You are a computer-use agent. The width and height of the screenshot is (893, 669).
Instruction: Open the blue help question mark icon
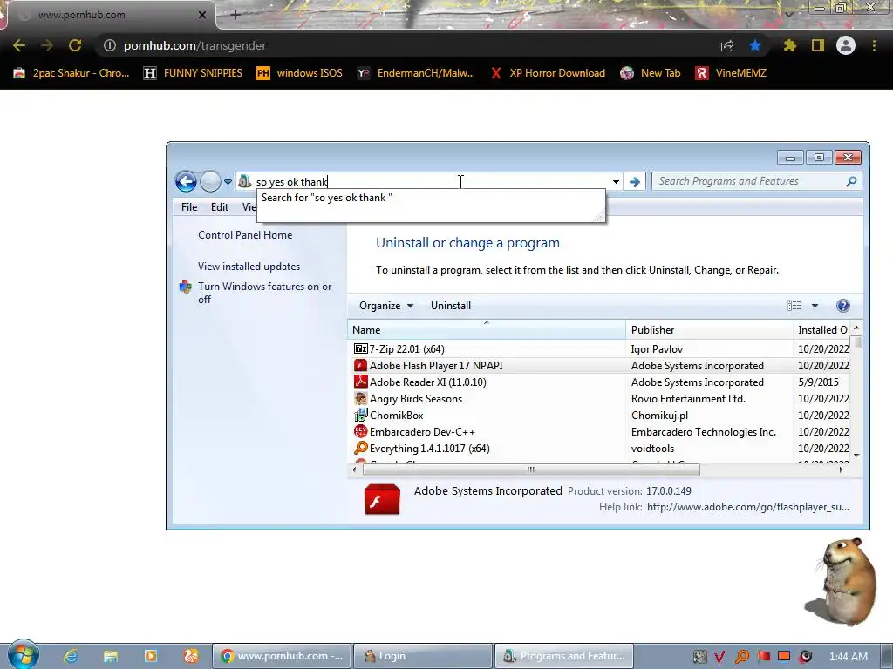[x=843, y=306]
